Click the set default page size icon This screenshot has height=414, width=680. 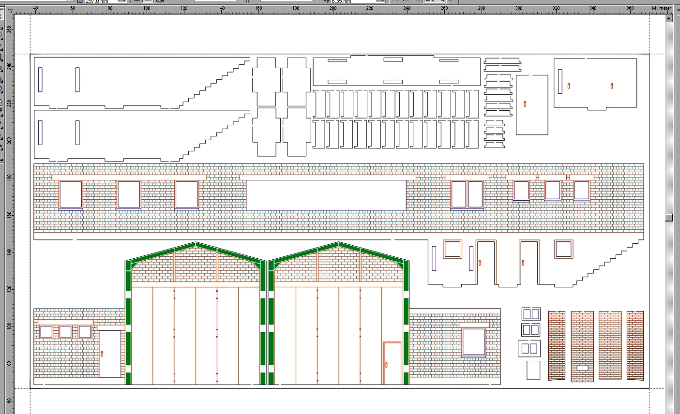[x=160, y=2]
